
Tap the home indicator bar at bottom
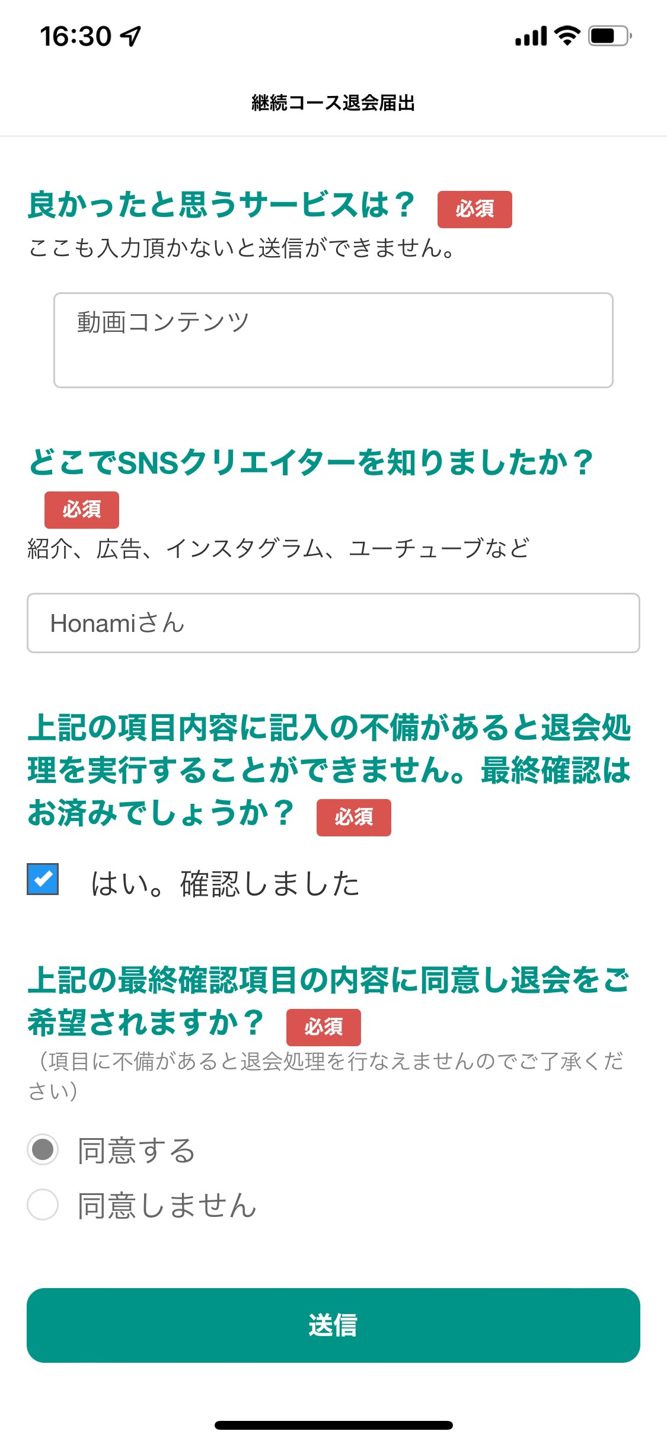333,1425
